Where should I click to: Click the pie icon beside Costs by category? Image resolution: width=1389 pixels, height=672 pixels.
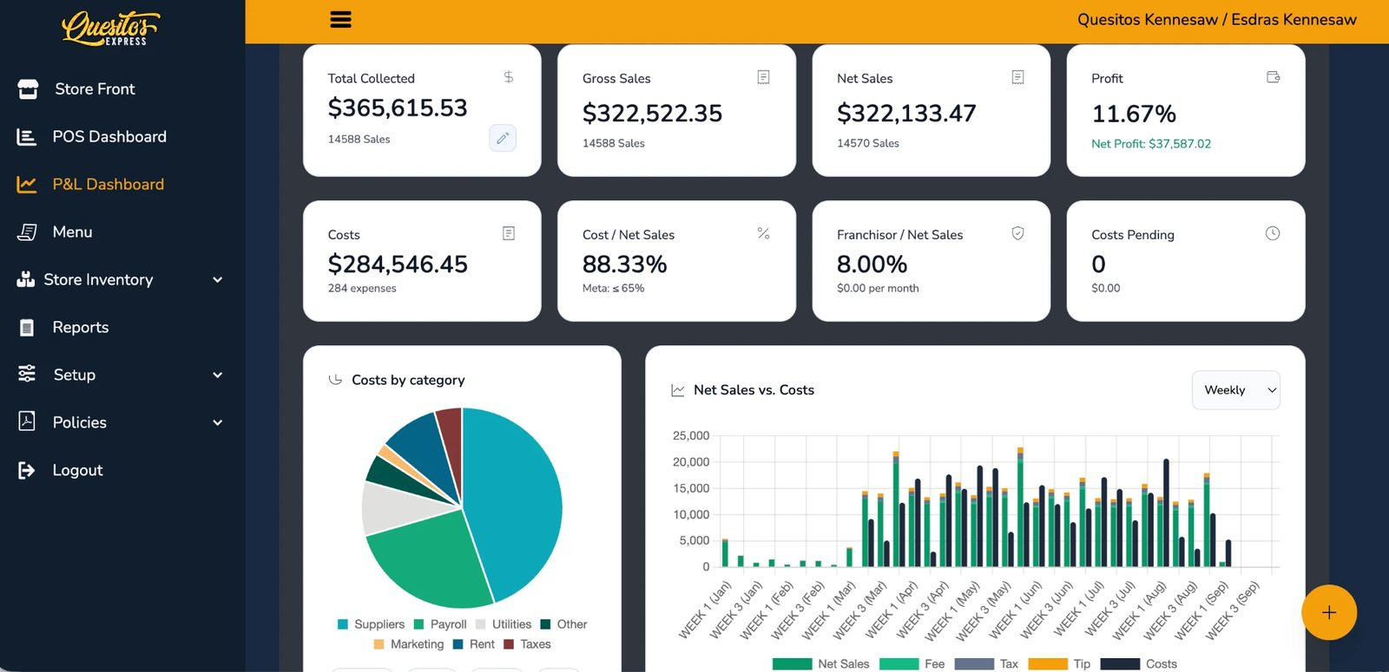tap(335, 380)
